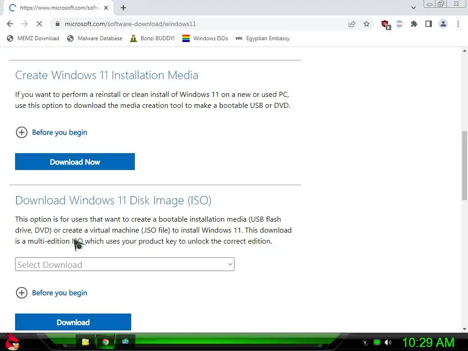This screenshot has width=468, height=351.
Task: Click the green monitor tray icon
Action: tap(377, 342)
